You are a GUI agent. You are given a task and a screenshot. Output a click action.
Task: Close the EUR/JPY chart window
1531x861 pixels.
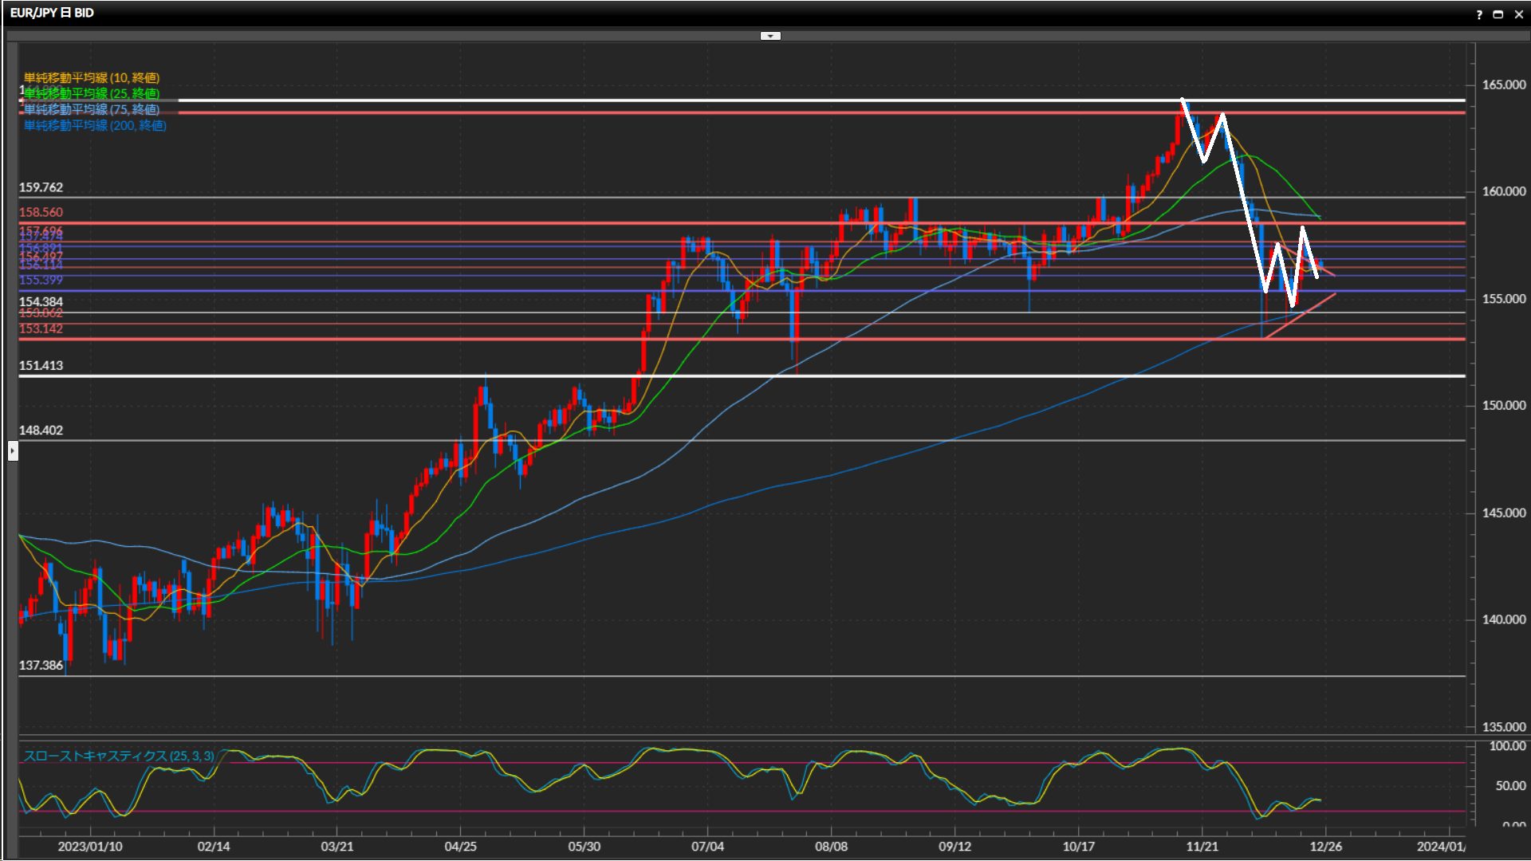tap(1518, 14)
